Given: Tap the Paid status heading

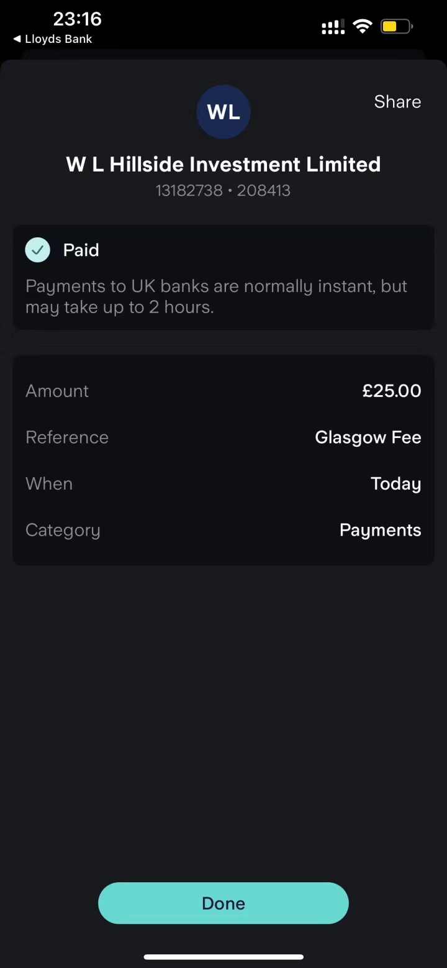Looking at the screenshot, I should (81, 250).
